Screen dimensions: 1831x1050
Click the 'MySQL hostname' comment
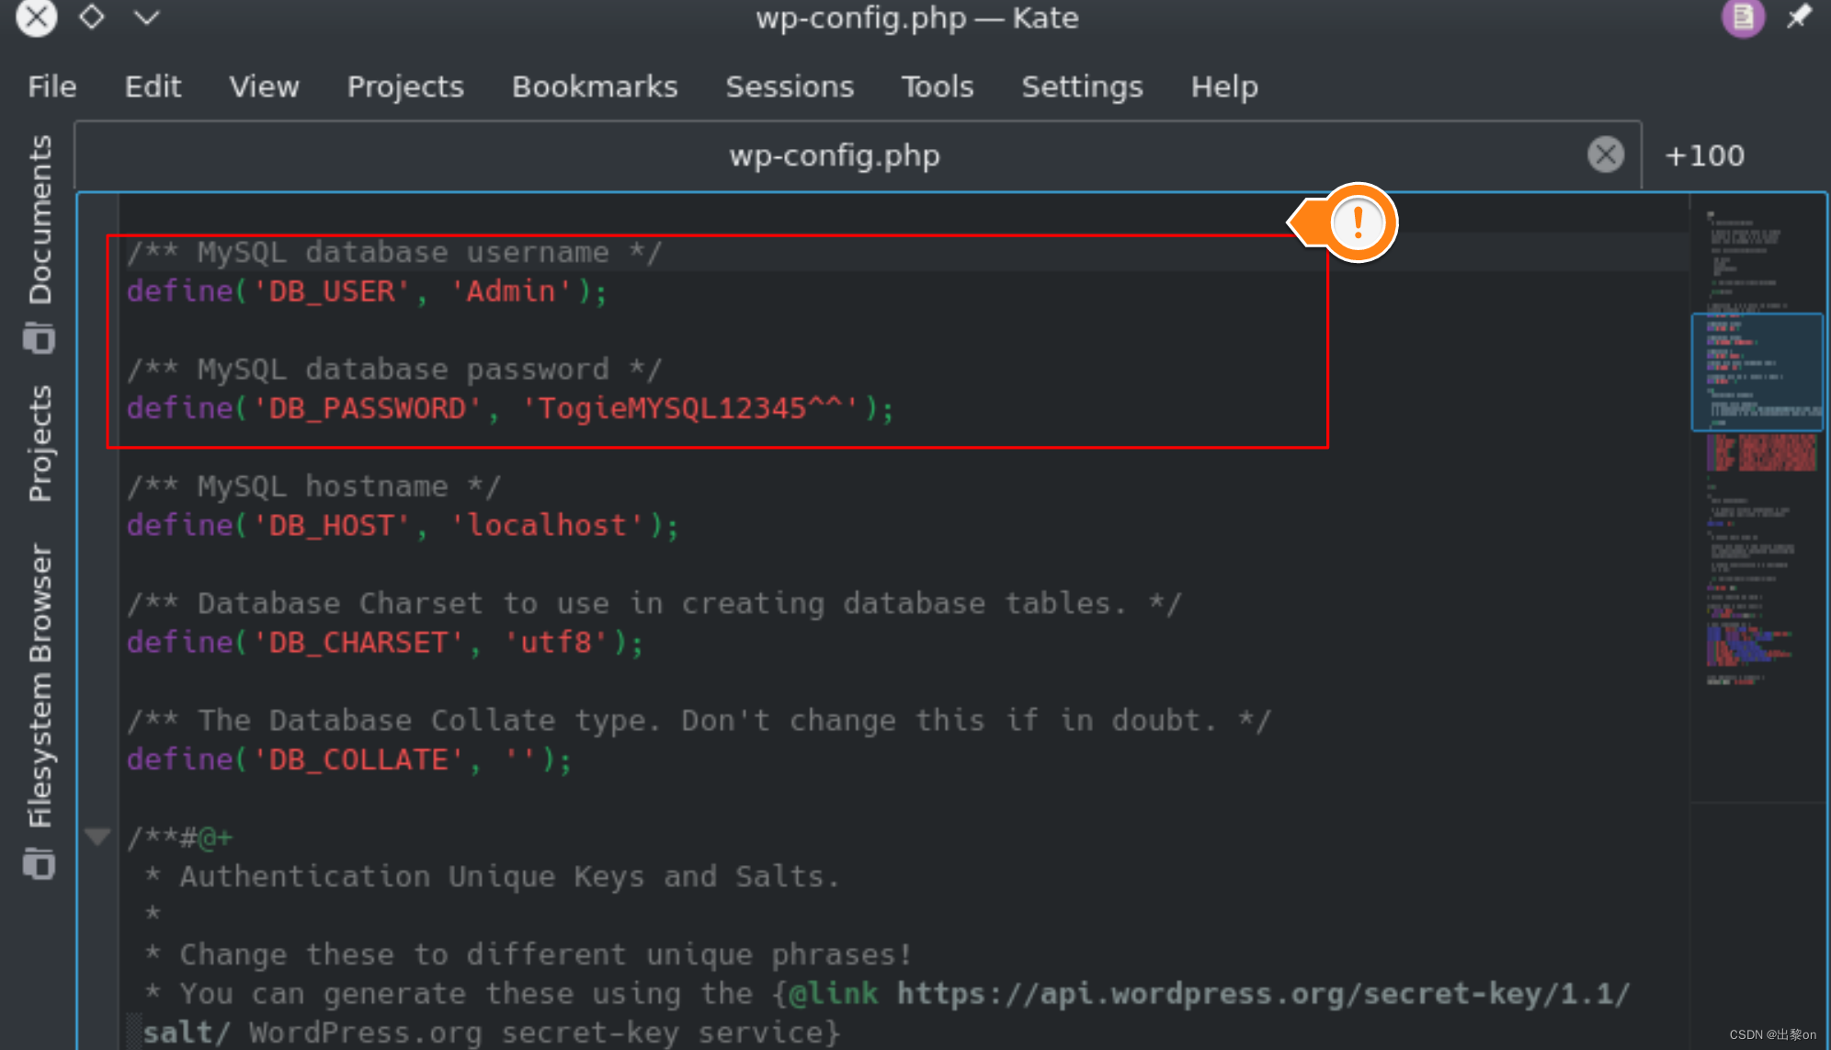tap(313, 485)
